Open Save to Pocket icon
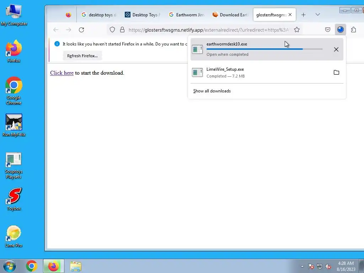 tap(327, 30)
